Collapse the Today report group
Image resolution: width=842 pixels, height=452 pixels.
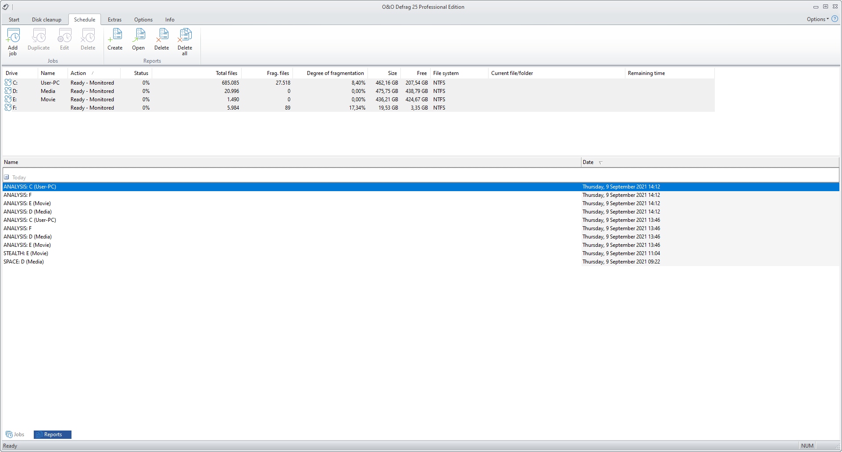tap(7, 177)
